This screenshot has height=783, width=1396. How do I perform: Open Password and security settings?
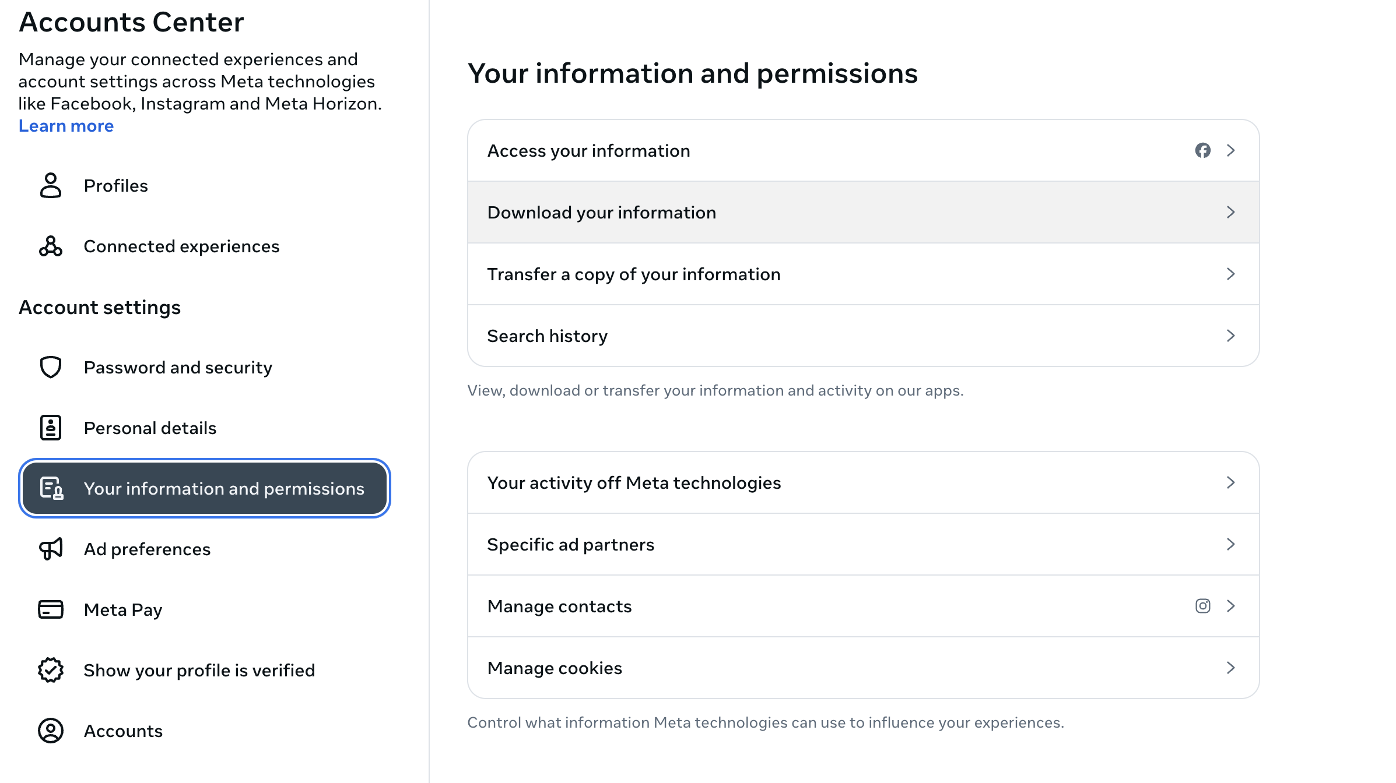coord(178,367)
